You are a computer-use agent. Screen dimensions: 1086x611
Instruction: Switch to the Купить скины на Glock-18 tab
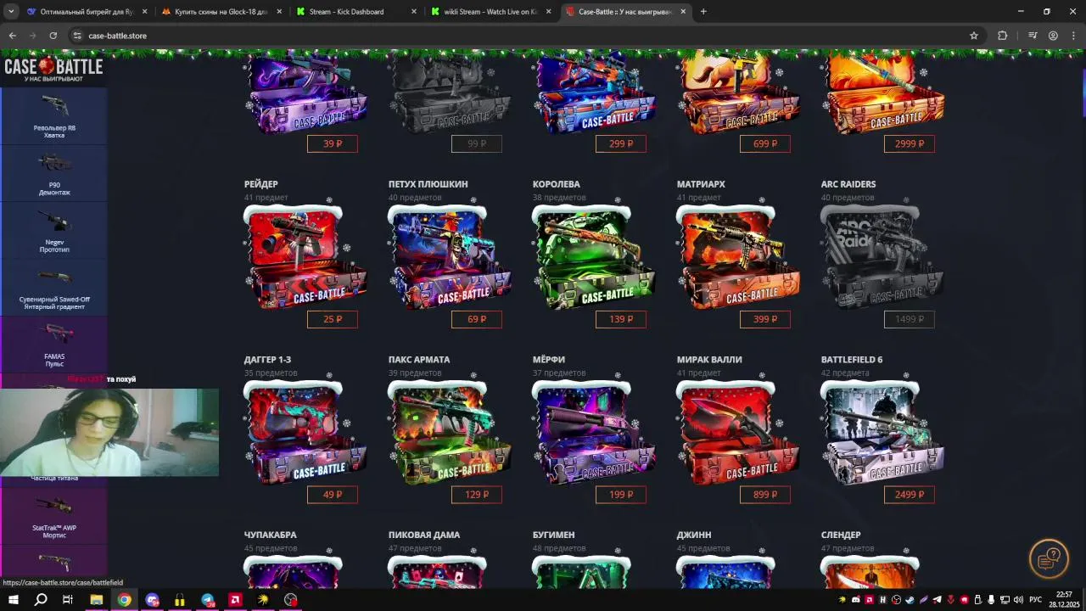pyautogui.click(x=221, y=12)
